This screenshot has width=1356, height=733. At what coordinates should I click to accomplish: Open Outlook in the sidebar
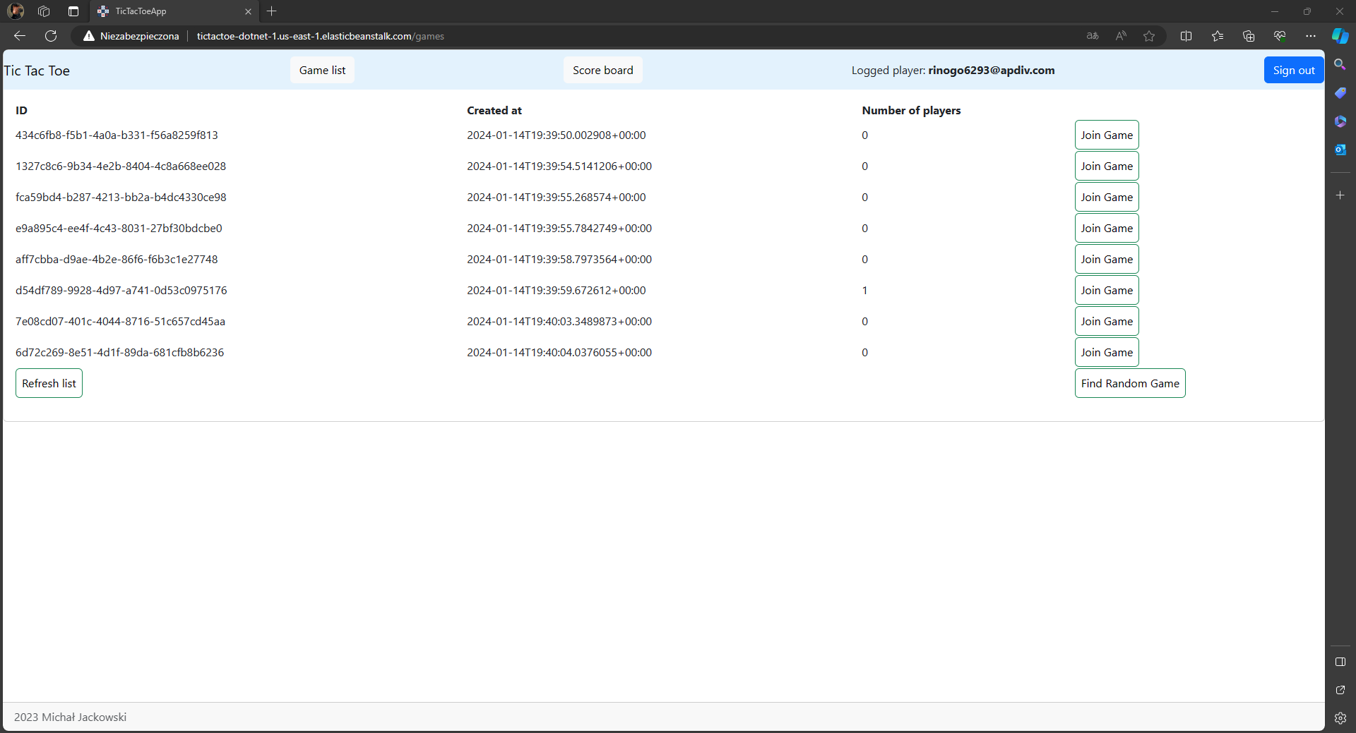click(x=1340, y=149)
